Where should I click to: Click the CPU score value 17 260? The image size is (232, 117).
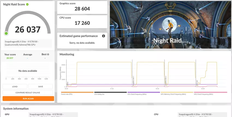[x=82, y=23]
